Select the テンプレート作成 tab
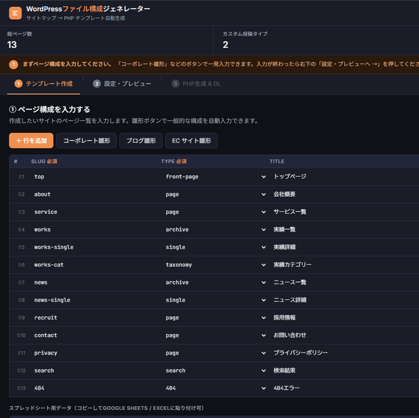419x418 pixels. 43,84
